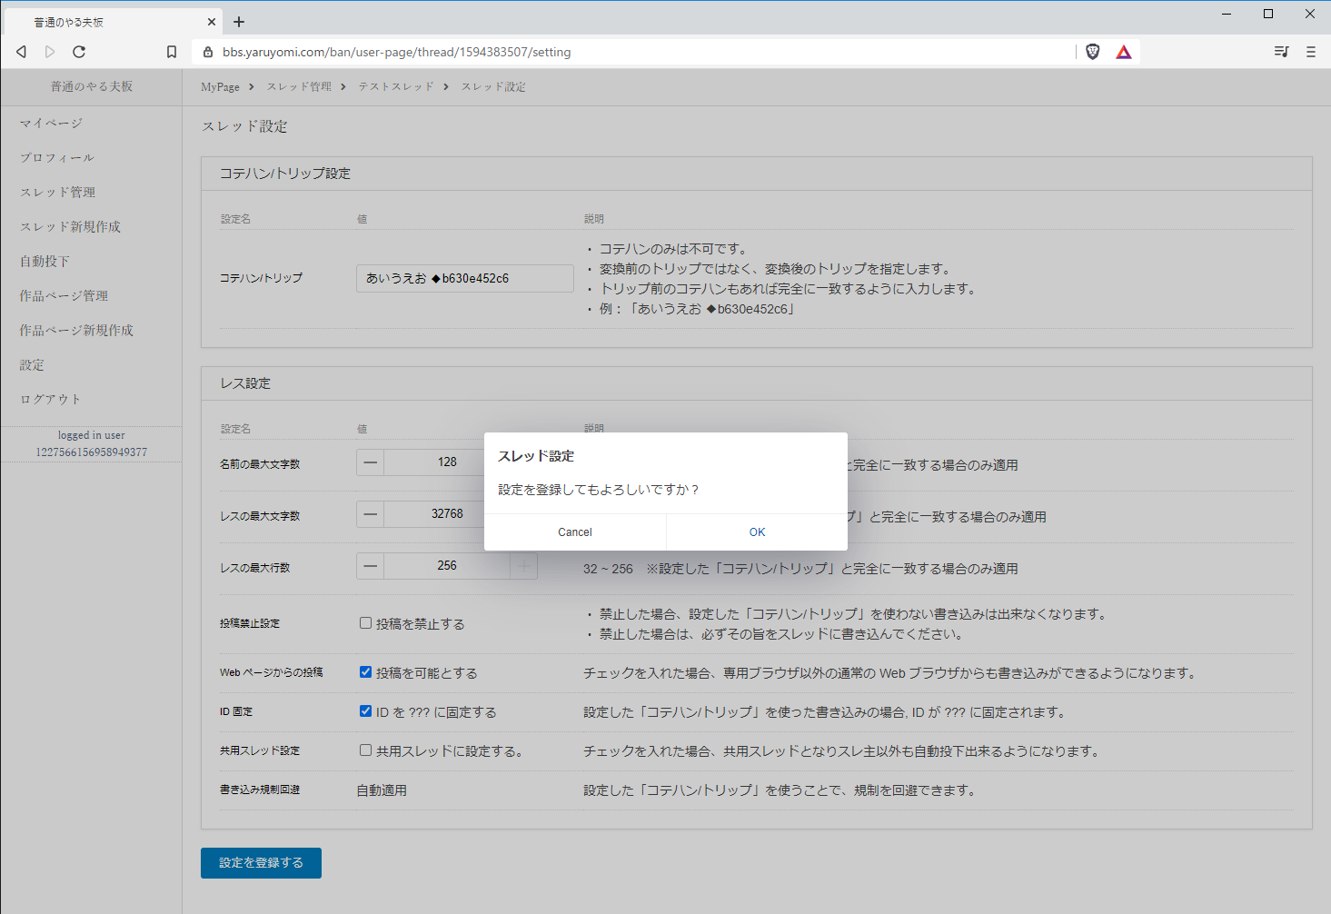The width and height of the screenshot is (1331, 914).
Task: Click the Brave Rewards triangle icon
Action: [x=1124, y=52]
